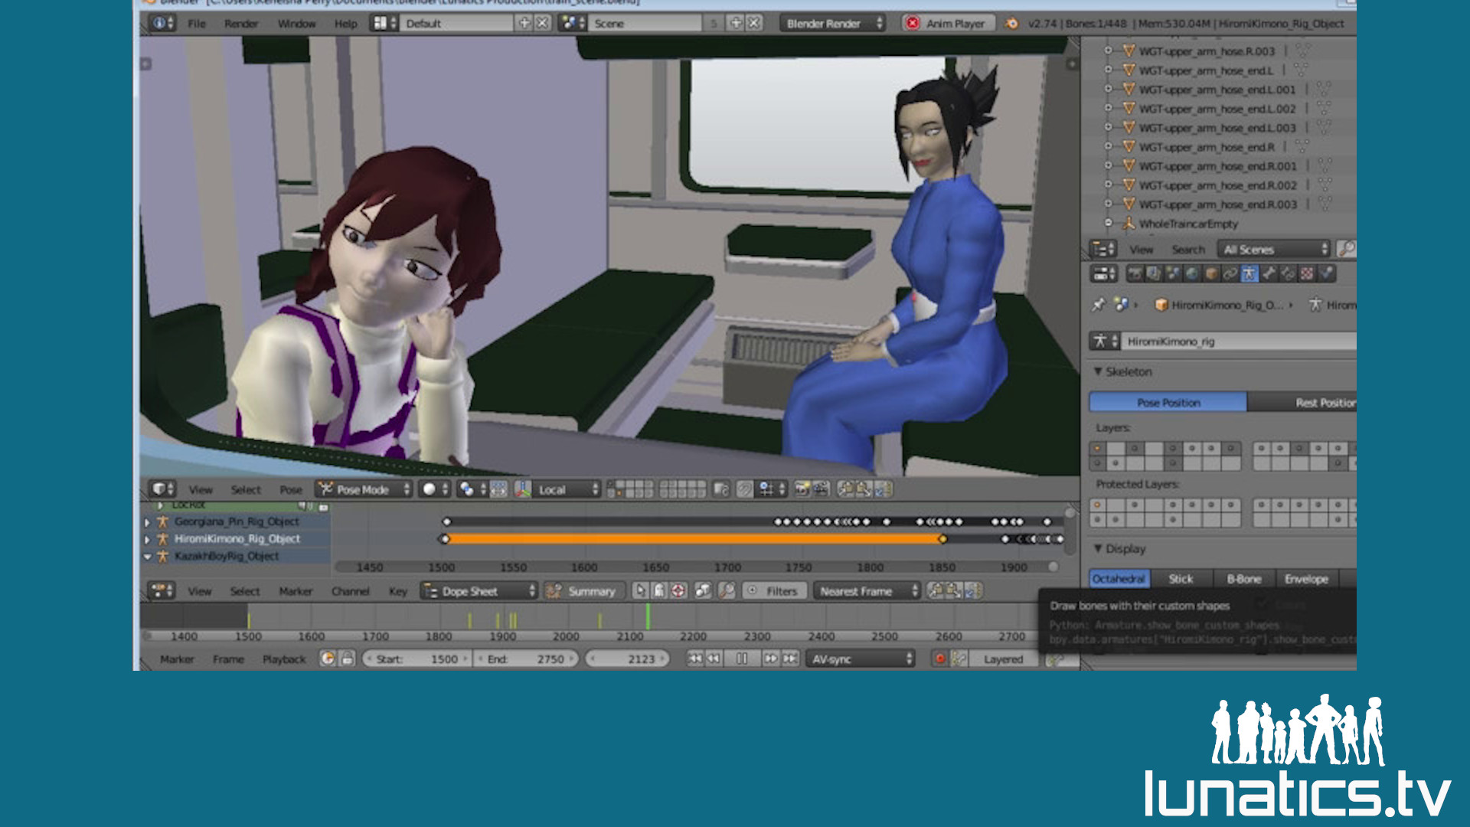Open the Window menu
Image resolution: width=1470 pixels, height=827 pixels.
(x=296, y=24)
